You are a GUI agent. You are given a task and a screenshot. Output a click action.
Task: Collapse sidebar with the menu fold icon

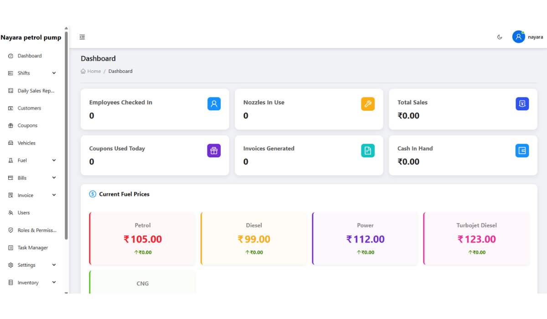pos(82,37)
